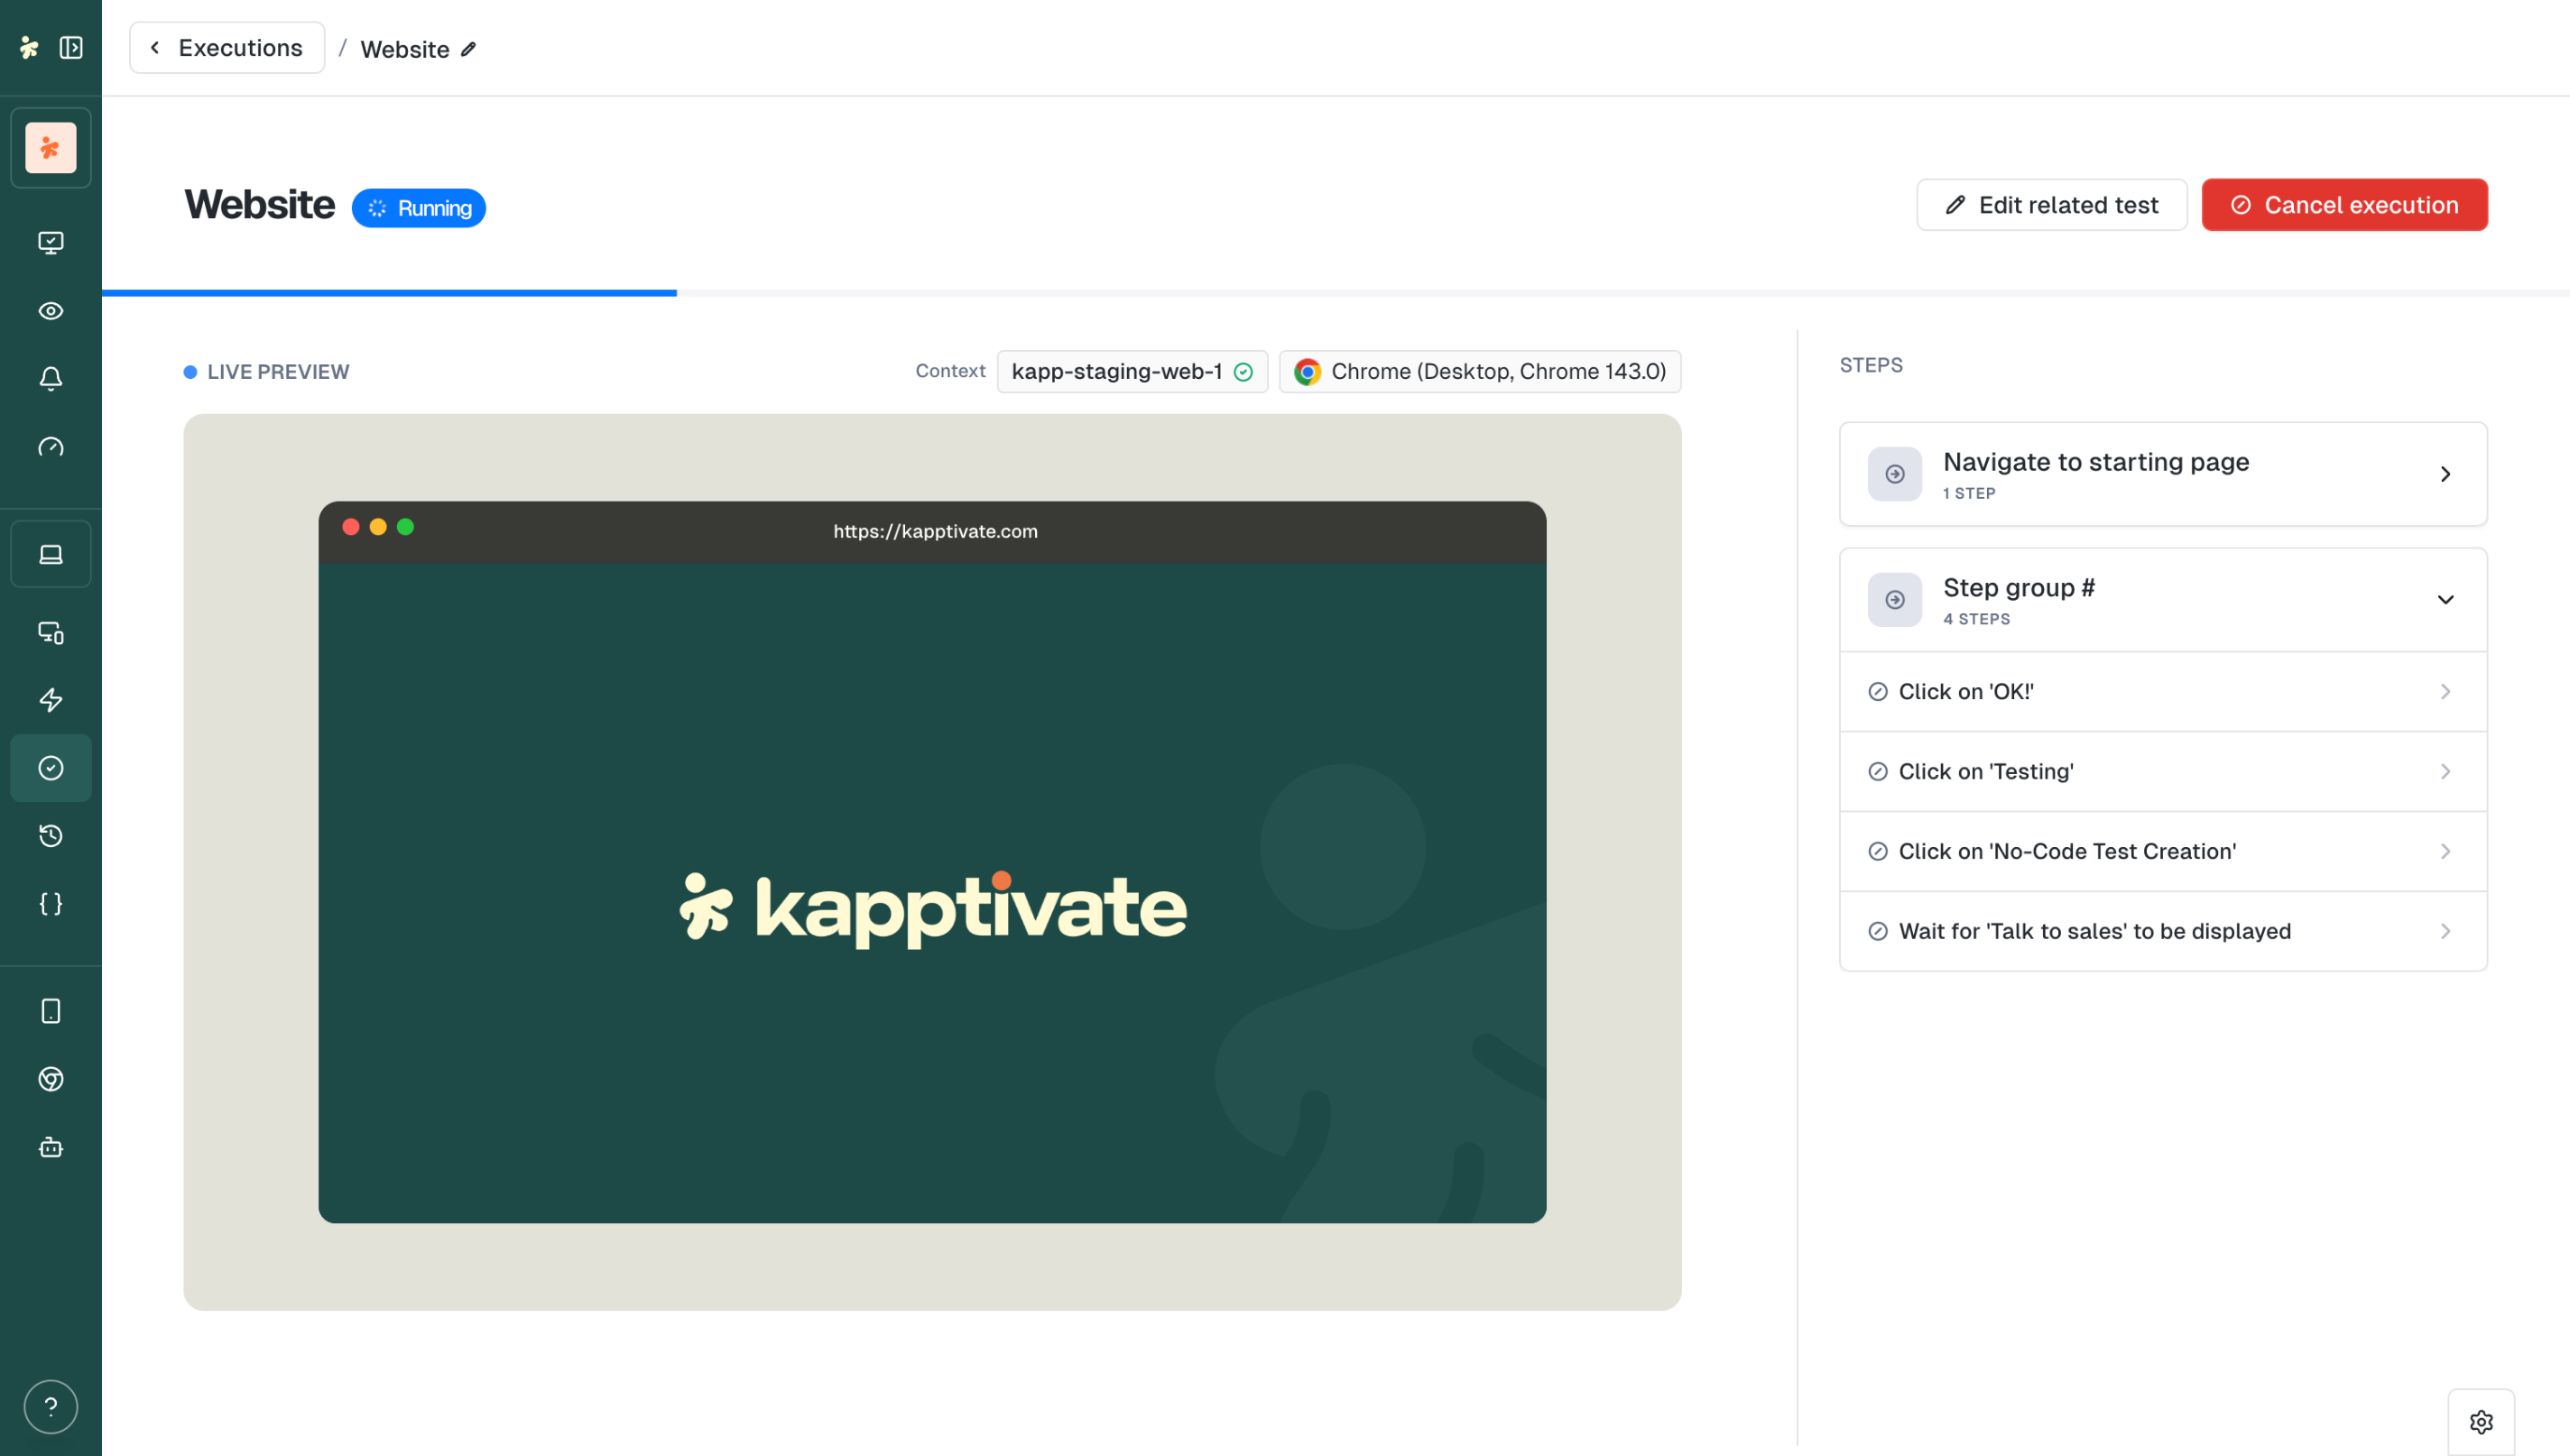Go back to Executions

click(227, 48)
